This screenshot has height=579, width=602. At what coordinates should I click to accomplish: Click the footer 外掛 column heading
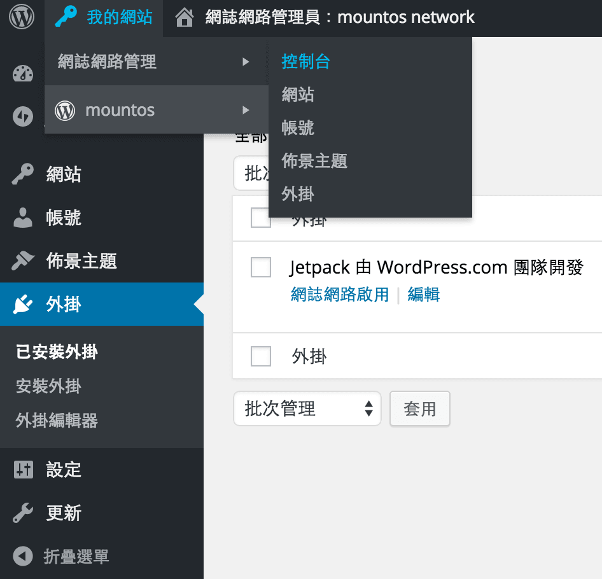pos(309,356)
